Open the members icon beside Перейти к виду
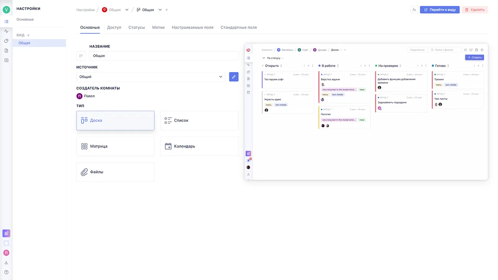Screen dimensions: 498x280 [414, 10]
